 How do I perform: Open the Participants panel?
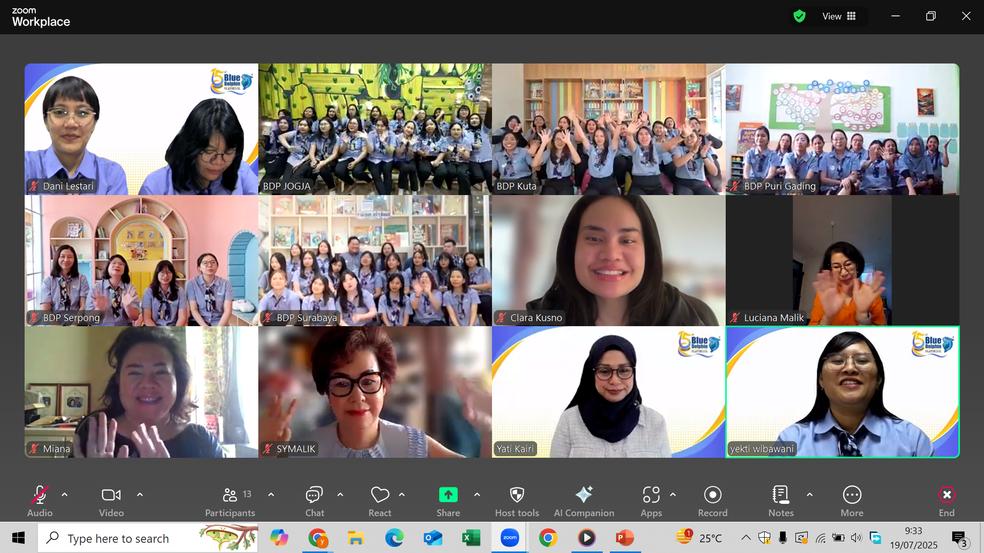click(230, 495)
